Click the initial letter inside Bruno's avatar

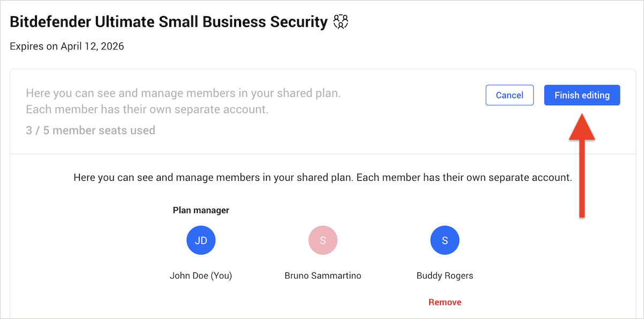[323, 240]
